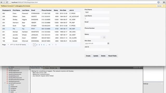166x93 pixels.
Task: Open the Hire Date calendar picker icon
Action: 108,43
